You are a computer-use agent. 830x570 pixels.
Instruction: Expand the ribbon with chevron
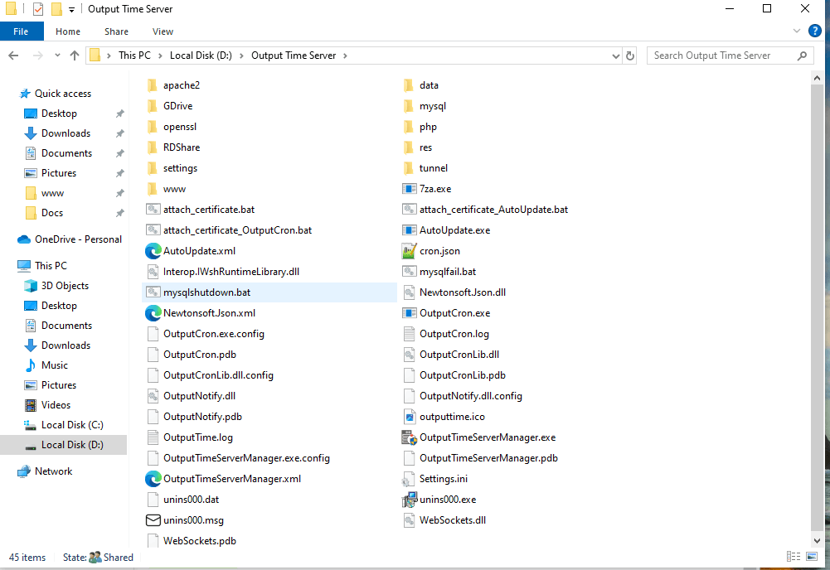coord(797,31)
